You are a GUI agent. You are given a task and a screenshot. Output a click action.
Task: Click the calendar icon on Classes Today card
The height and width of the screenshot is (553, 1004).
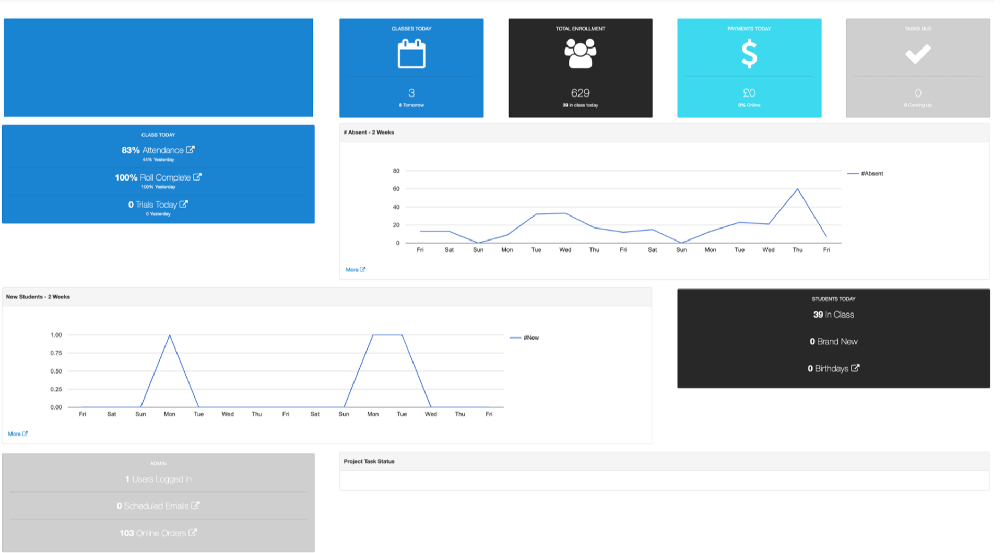pyautogui.click(x=411, y=52)
